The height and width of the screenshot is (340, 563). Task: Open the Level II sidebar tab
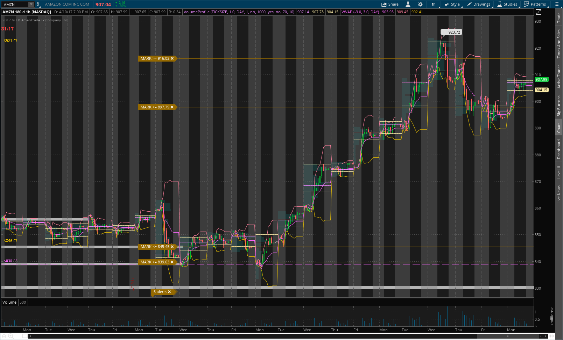(559, 172)
